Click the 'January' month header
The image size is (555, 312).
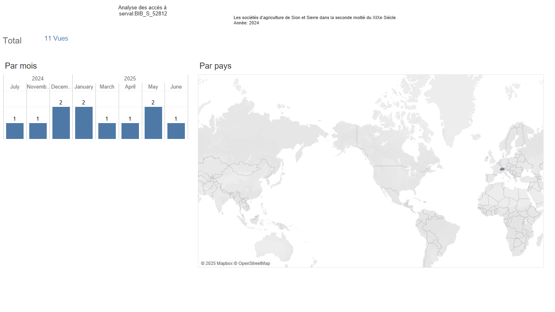84,87
